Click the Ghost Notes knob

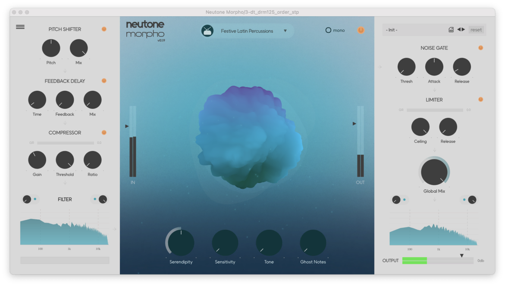point(313,243)
